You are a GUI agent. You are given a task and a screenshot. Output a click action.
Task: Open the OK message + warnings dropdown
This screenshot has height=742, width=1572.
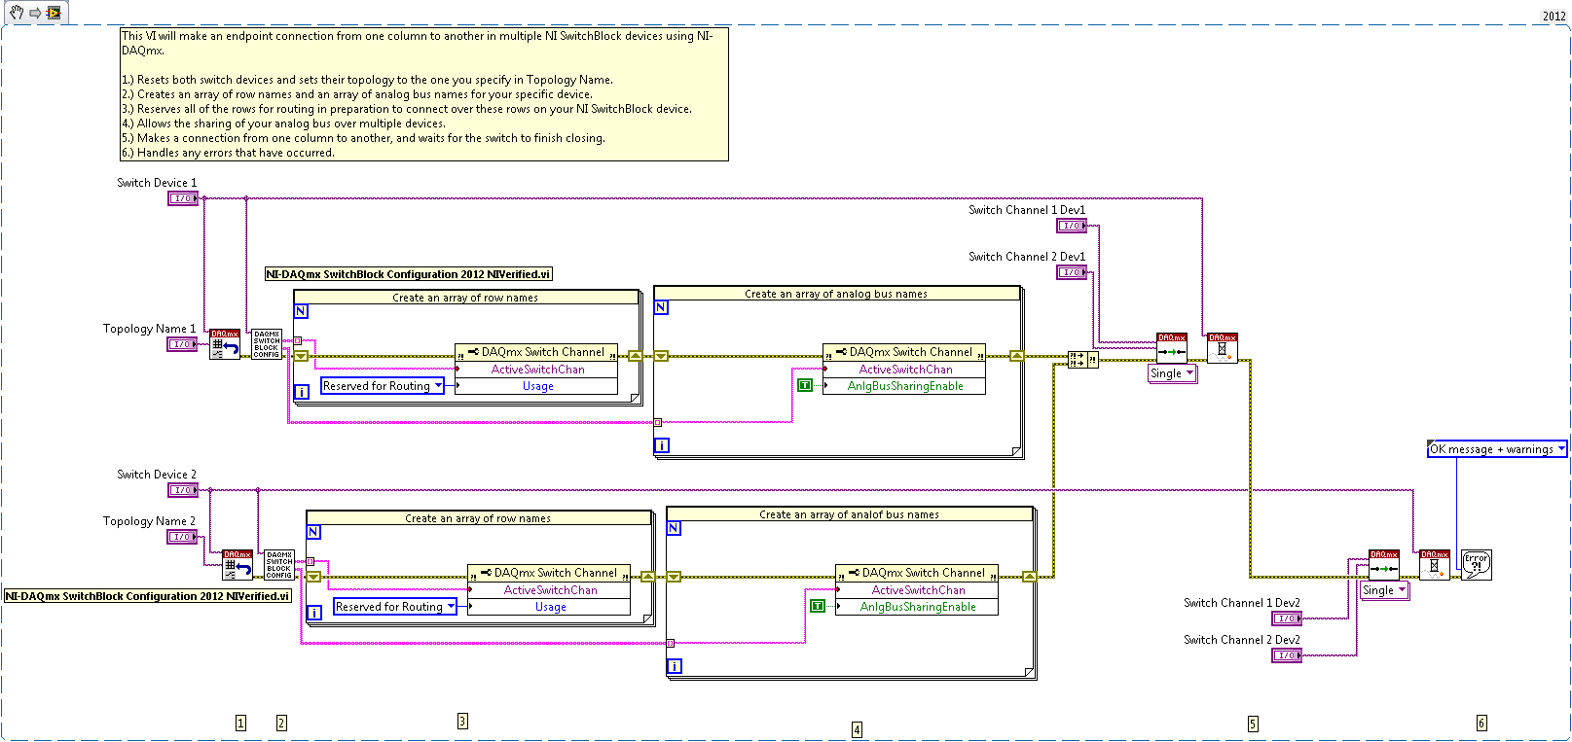(x=1497, y=449)
